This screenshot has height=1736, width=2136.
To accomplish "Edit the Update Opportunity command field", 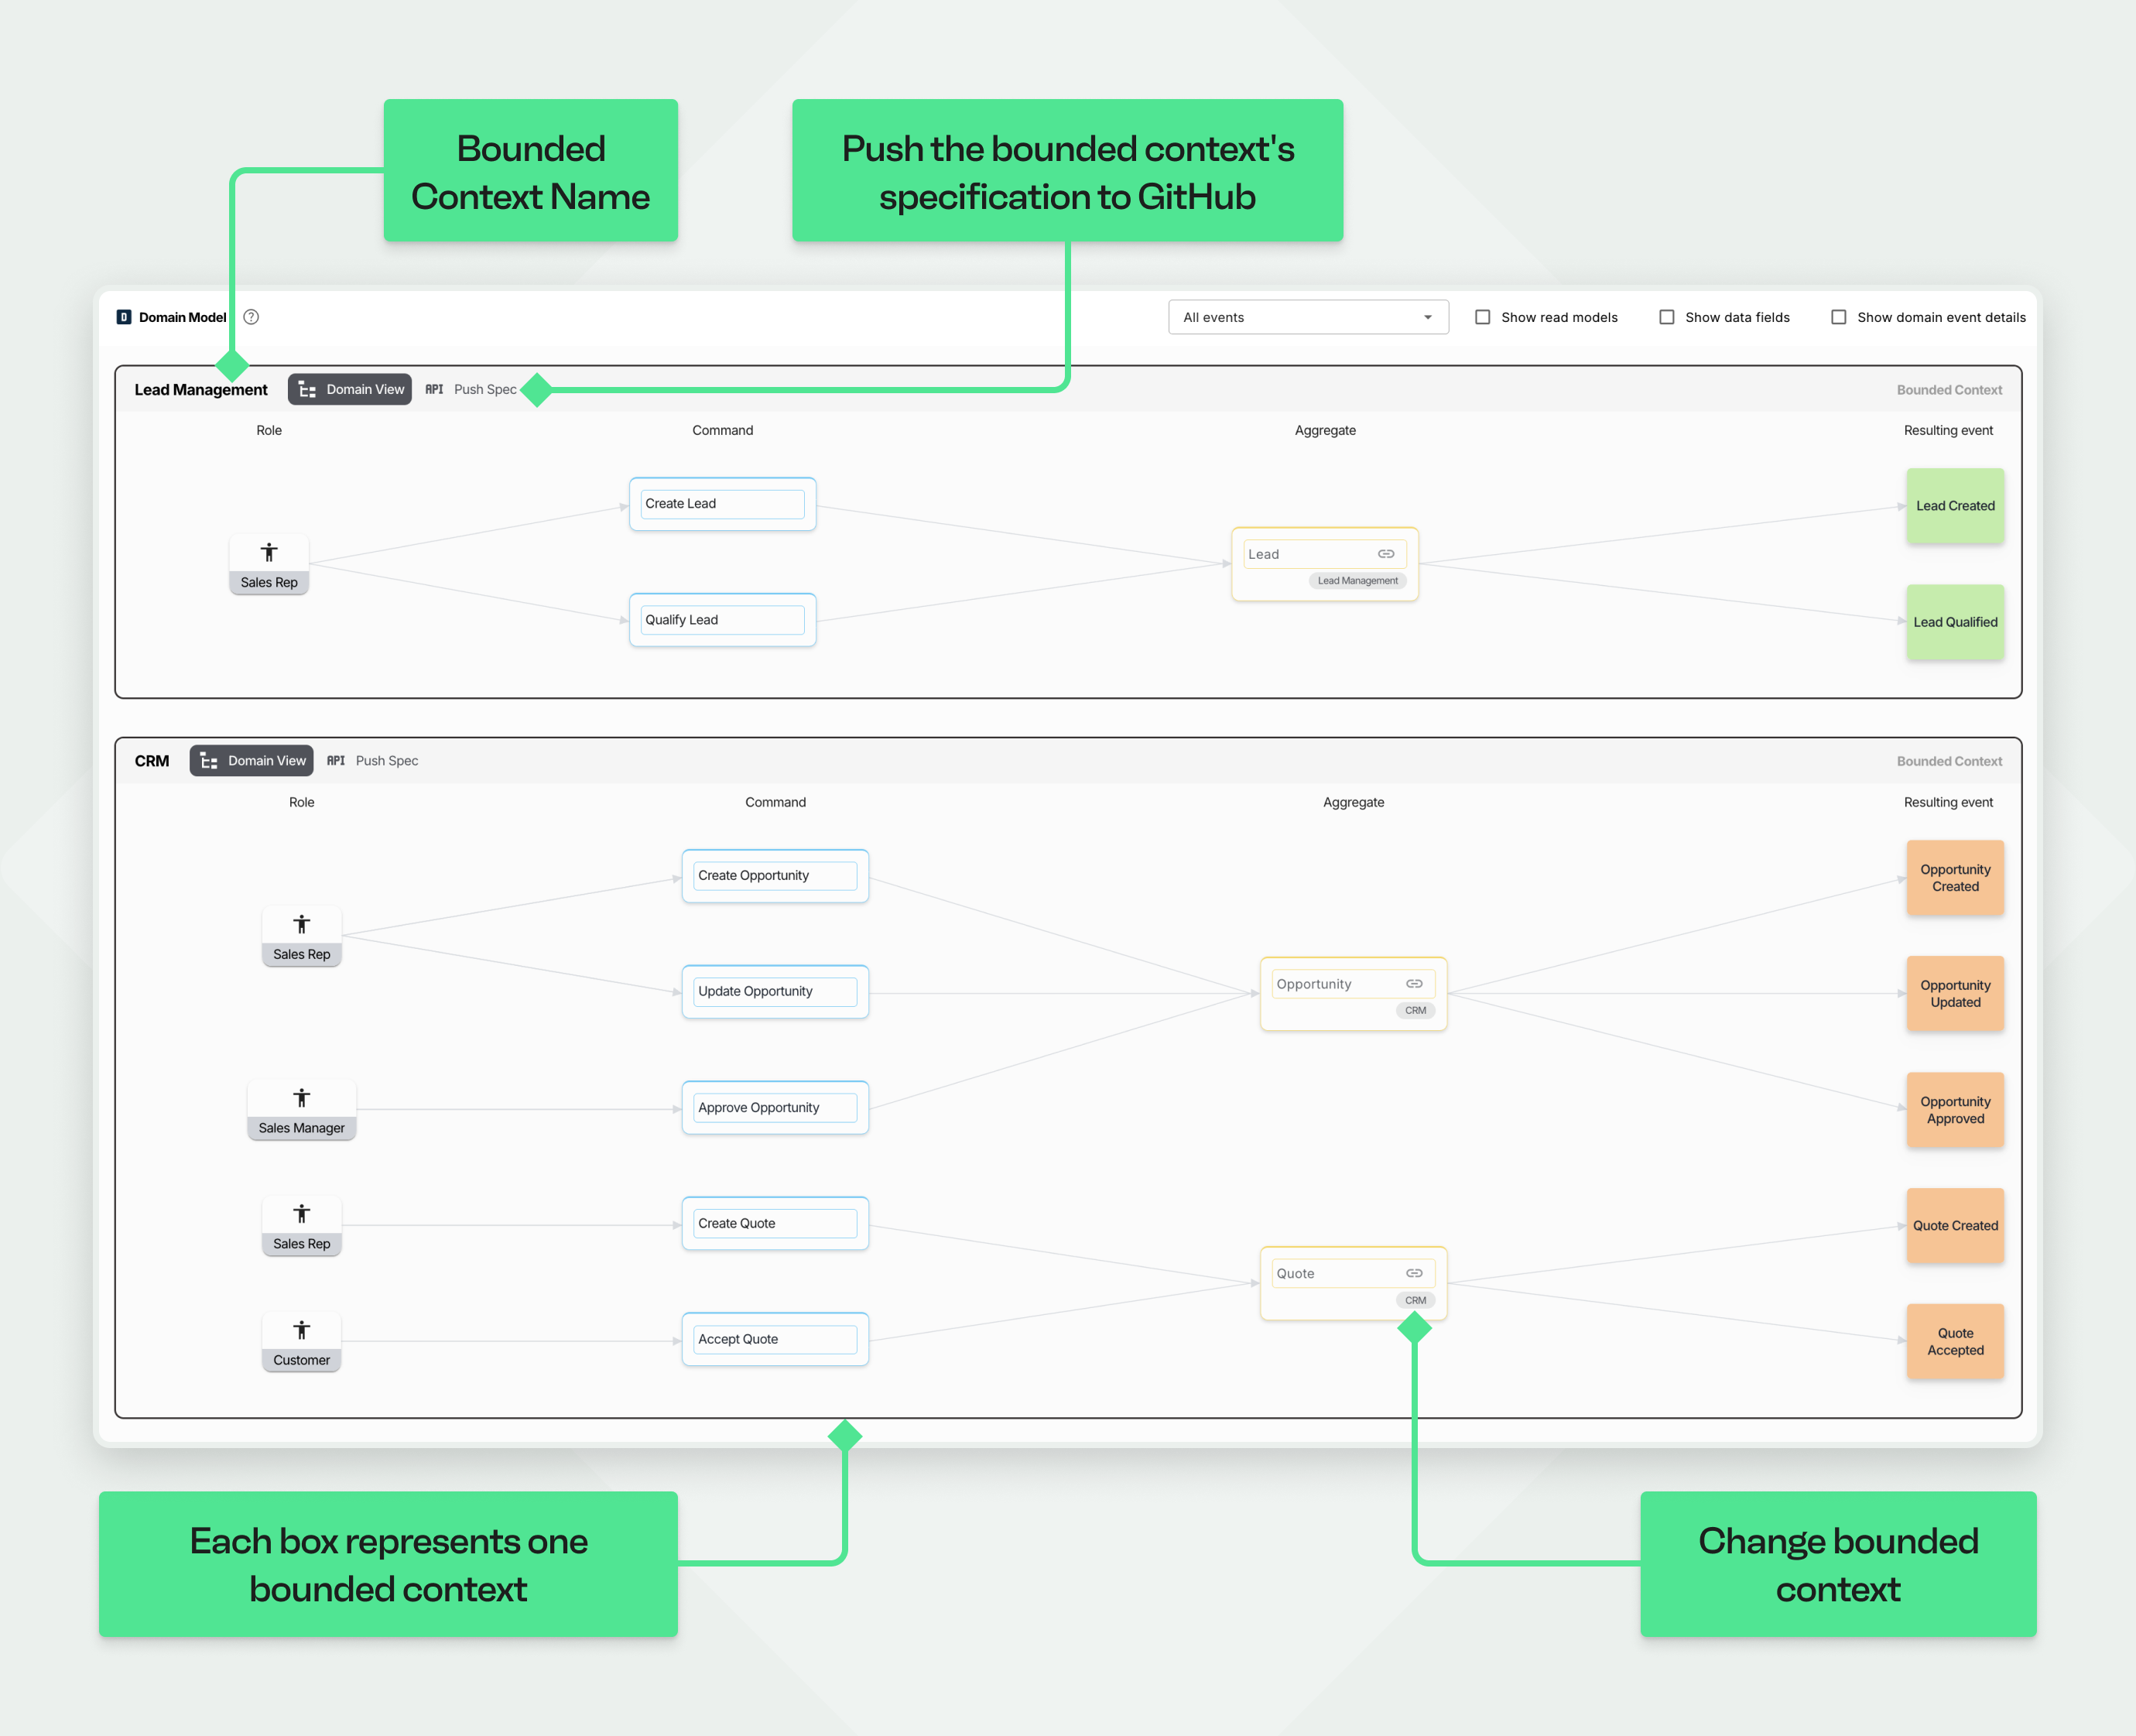I will pyautogui.click(x=775, y=992).
